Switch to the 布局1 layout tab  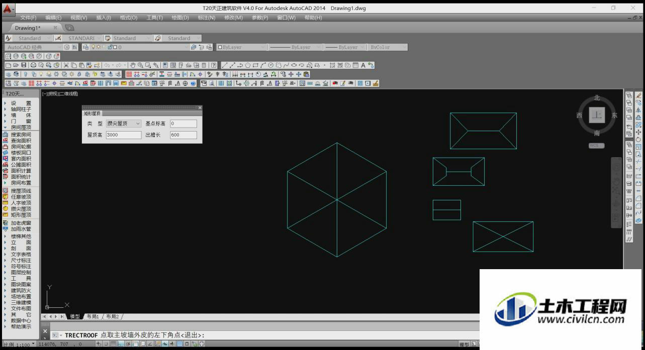pos(93,316)
